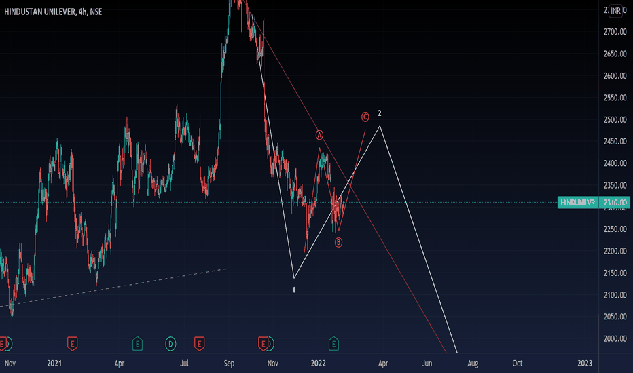
Task: Click the 2200.00 price axis label
Action: (615, 251)
